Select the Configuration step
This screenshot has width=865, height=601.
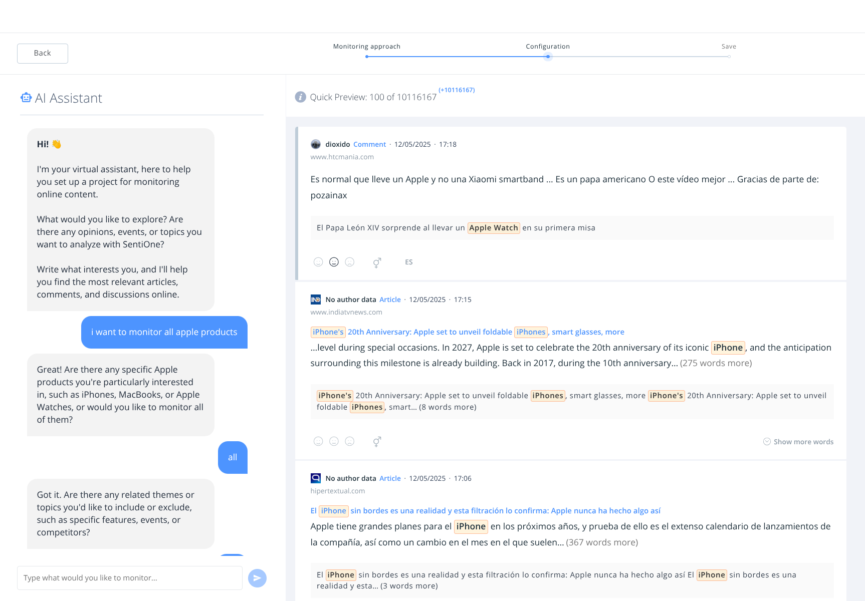point(548,47)
